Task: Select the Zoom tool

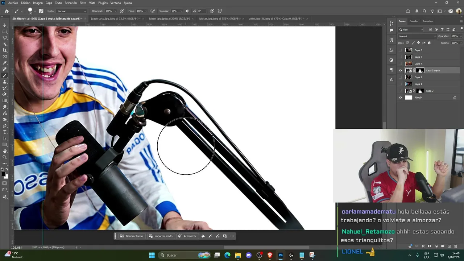Action: point(5,157)
